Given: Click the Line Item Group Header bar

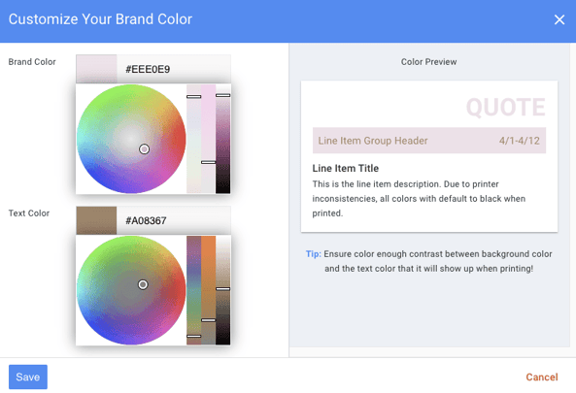Looking at the screenshot, I should (x=429, y=141).
